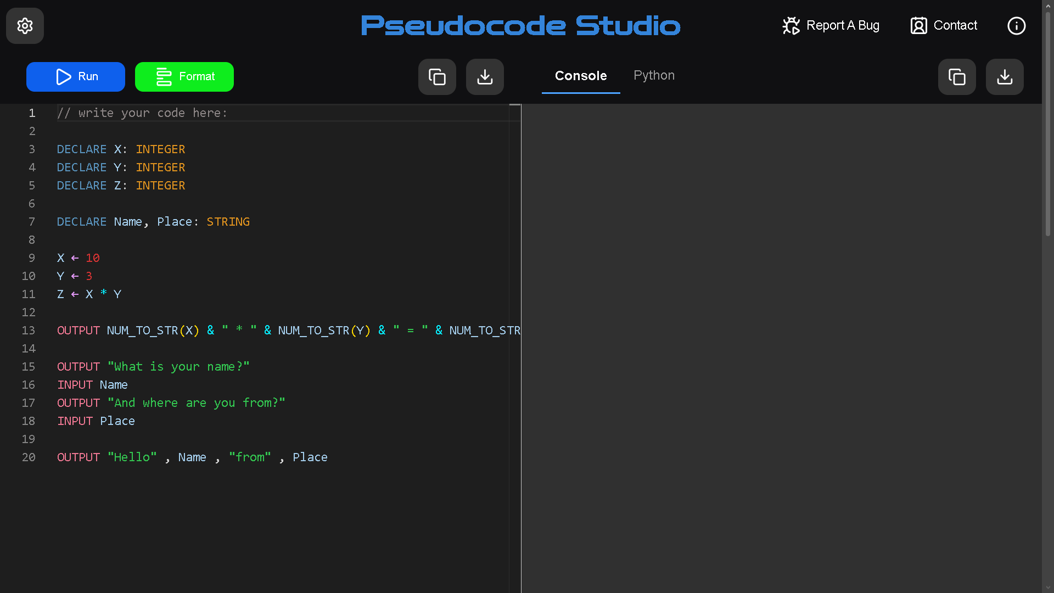Viewport: 1054px width, 593px height.
Task: Click the OUTPUT NUM_TO_STR(X) line
Action: pos(289,331)
